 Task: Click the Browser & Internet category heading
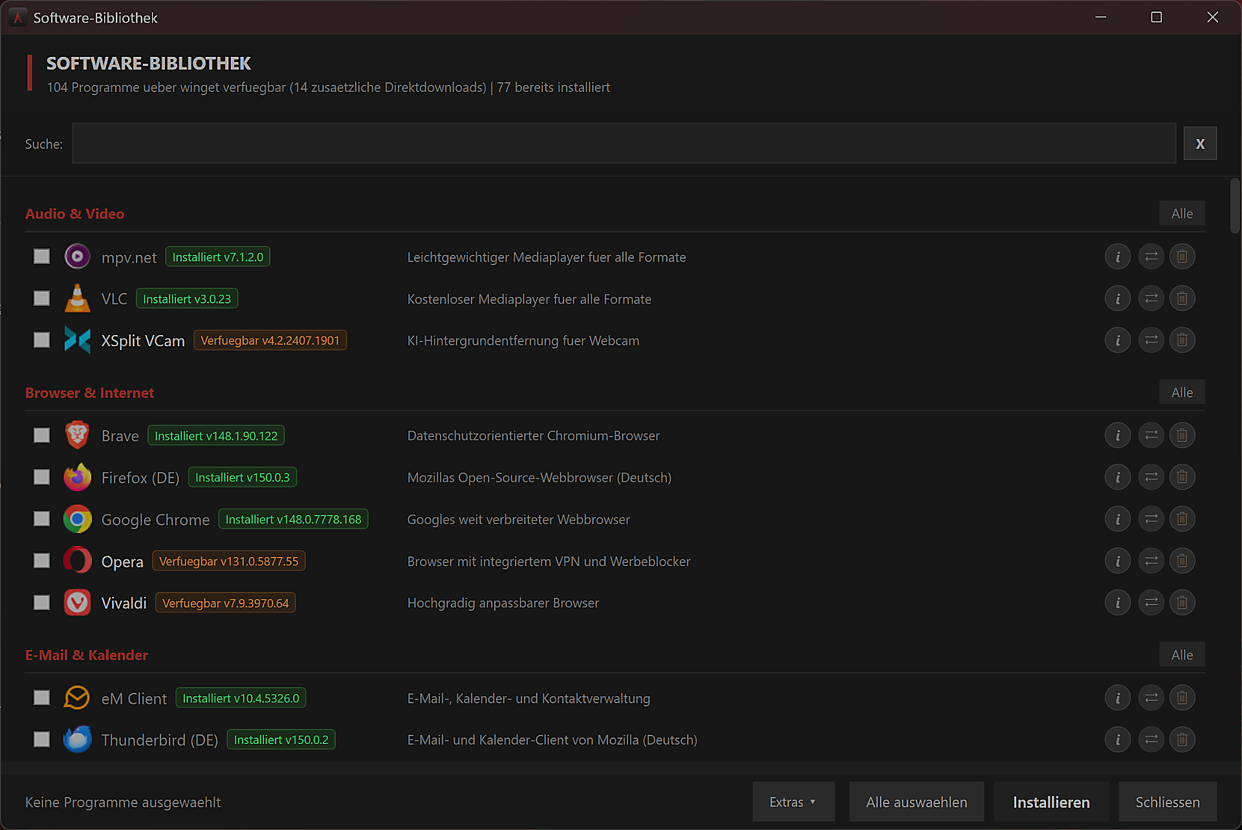(89, 393)
